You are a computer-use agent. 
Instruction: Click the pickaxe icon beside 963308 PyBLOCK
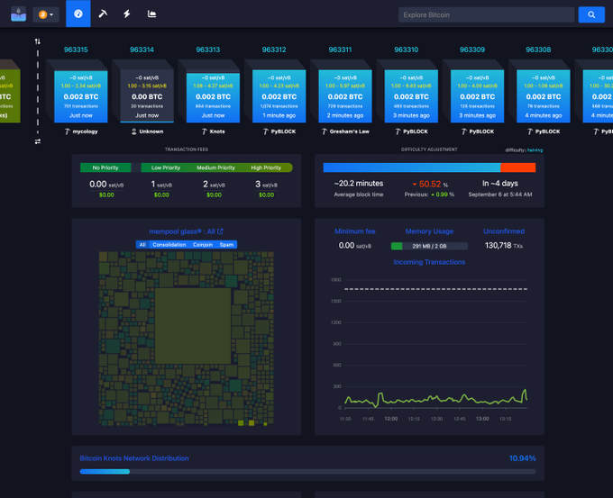pos(530,131)
